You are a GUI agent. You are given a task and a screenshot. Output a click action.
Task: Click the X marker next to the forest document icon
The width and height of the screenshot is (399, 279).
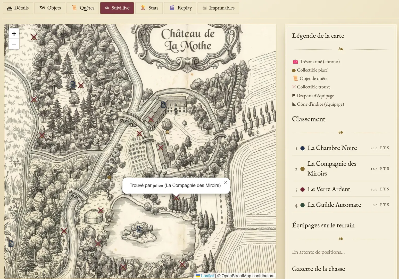click(x=81, y=85)
